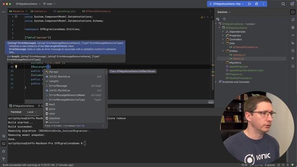This screenshot has width=297, height=167.
Task: Open EFMigrationsDemo project dropdown in the title bar
Action: coord(28,4)
